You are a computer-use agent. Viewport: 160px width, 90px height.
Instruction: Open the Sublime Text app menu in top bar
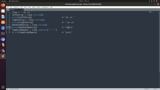14,1
